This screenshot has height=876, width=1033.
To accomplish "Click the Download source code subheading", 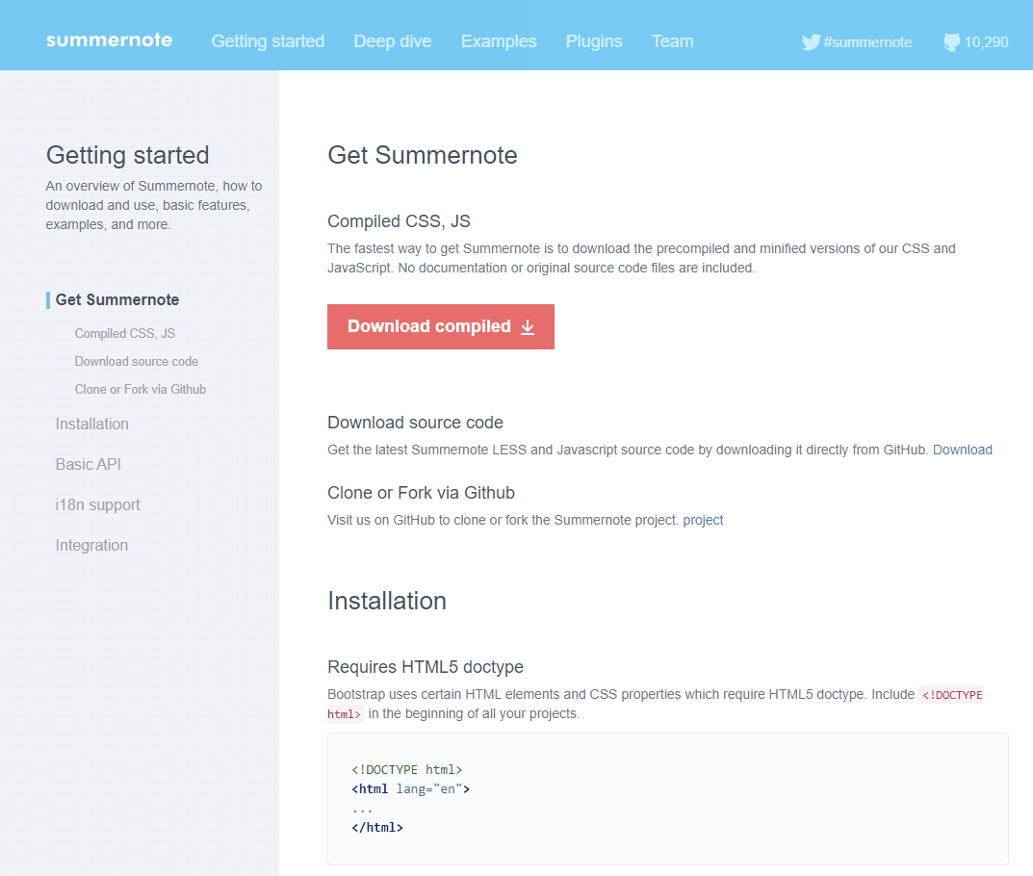I will 415,423.
